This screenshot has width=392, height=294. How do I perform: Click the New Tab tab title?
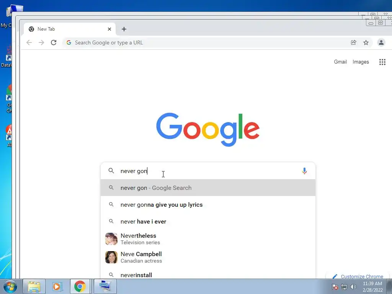pyautogui.click(x=46, y=29)
